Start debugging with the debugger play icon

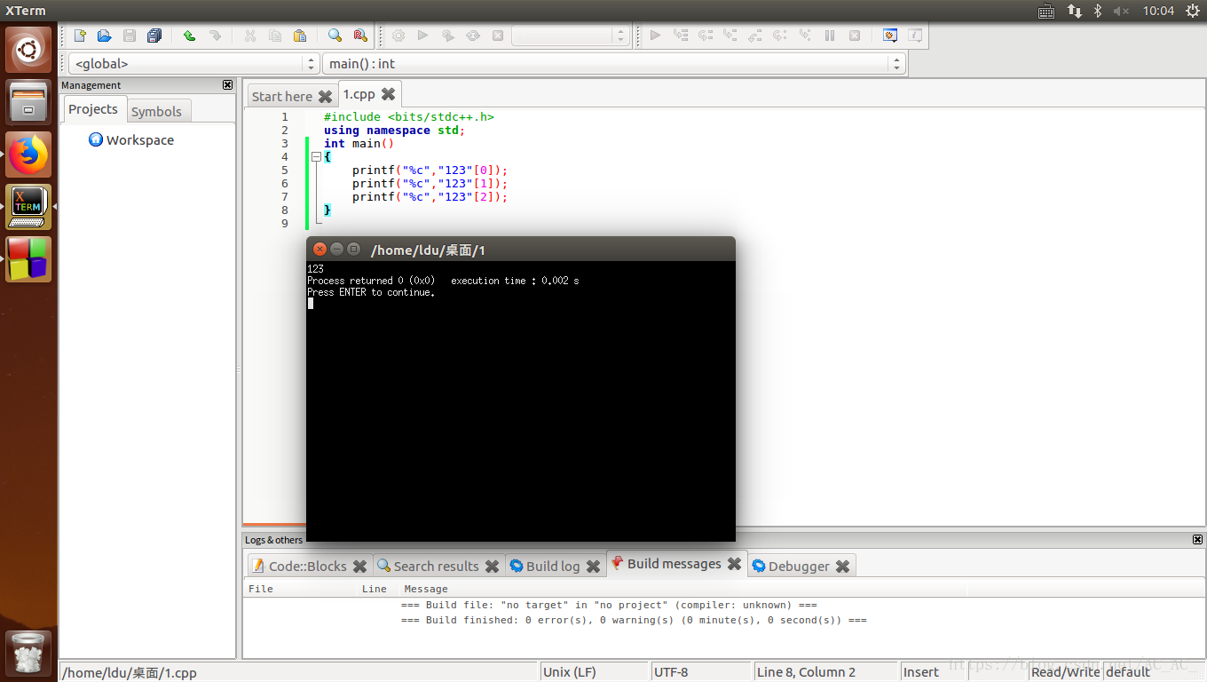pyautogui.click(x=656, y=36)
